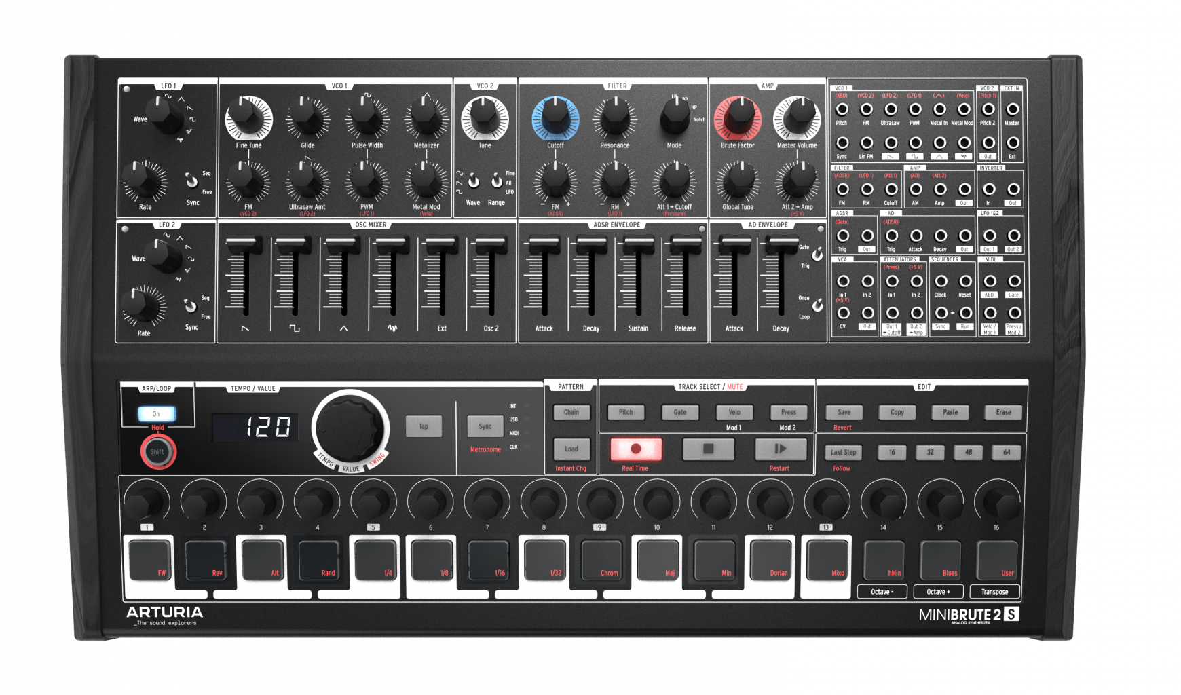1181x695 pixels.
Task: Tap the User scale pad
Action: (997, 560)
